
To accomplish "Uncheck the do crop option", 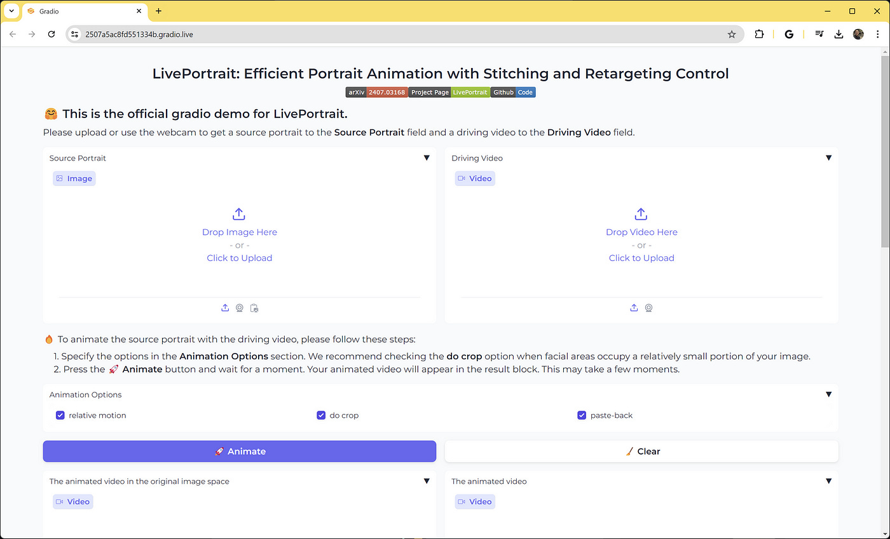I will [321, 415].
